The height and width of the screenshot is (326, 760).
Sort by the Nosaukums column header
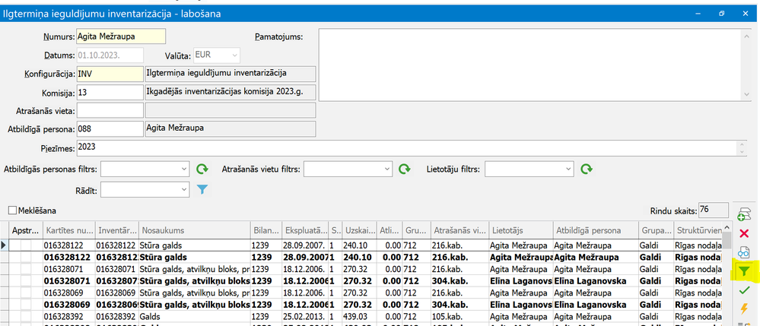[194, 230]
